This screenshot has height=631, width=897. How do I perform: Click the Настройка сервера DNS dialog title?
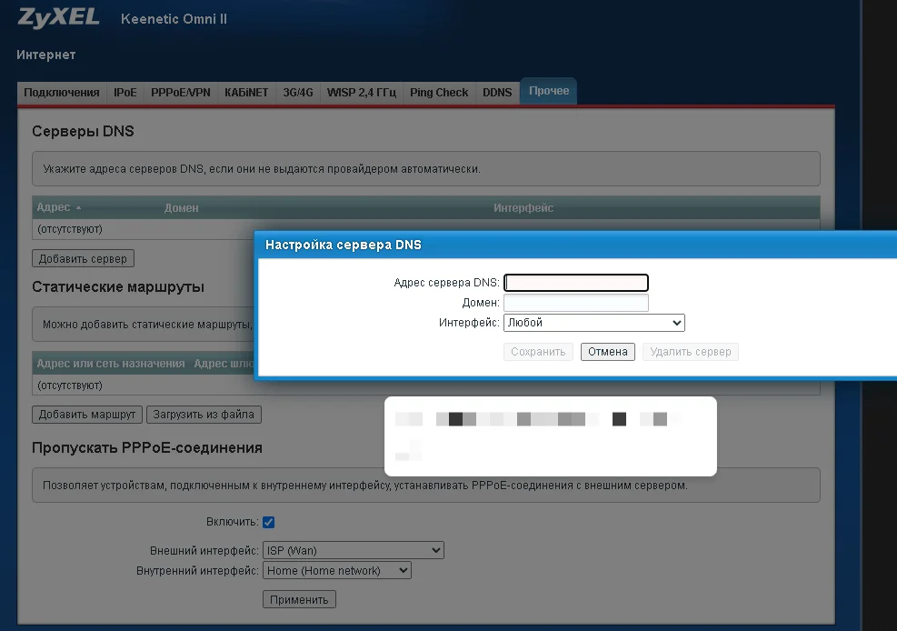coord(344,245)
